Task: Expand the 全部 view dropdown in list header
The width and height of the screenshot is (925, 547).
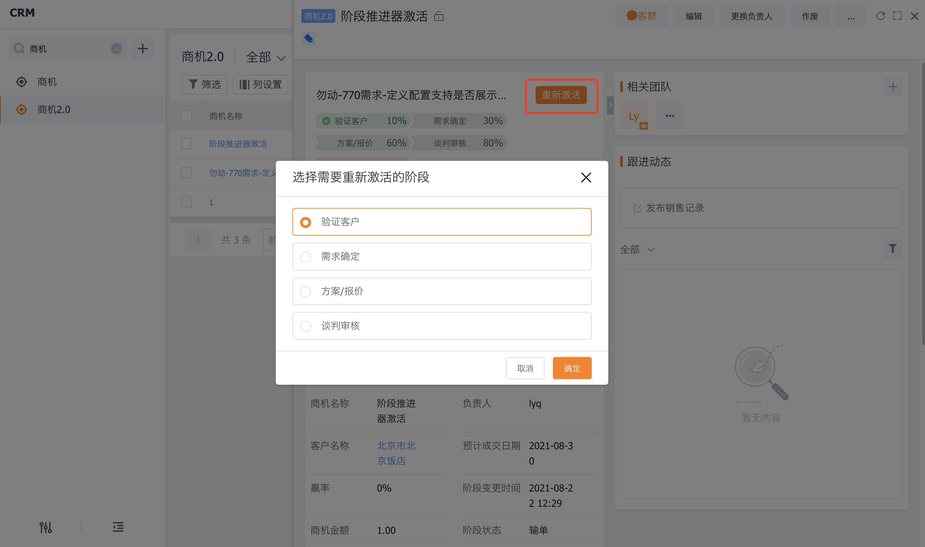Action: click(266, 57)
